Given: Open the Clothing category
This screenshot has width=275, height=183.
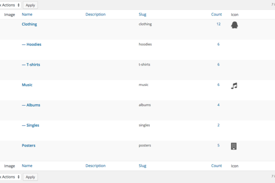Looking at the screenshot, I should [29, 24].
